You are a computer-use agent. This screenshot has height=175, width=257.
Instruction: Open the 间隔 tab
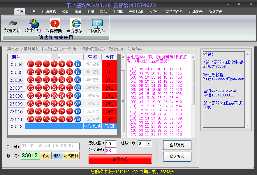(78, 11)
